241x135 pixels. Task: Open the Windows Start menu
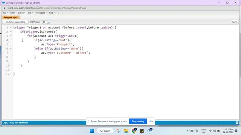click(x=92, y=131)
